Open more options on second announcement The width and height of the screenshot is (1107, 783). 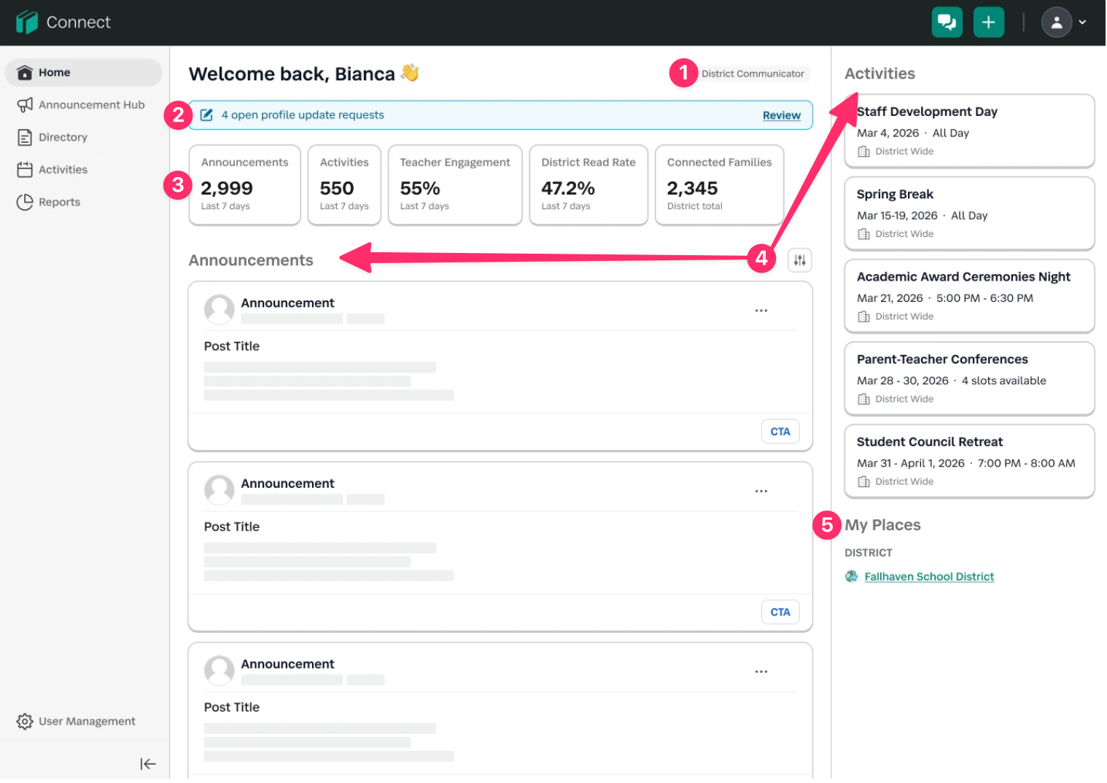pos(761,492)
